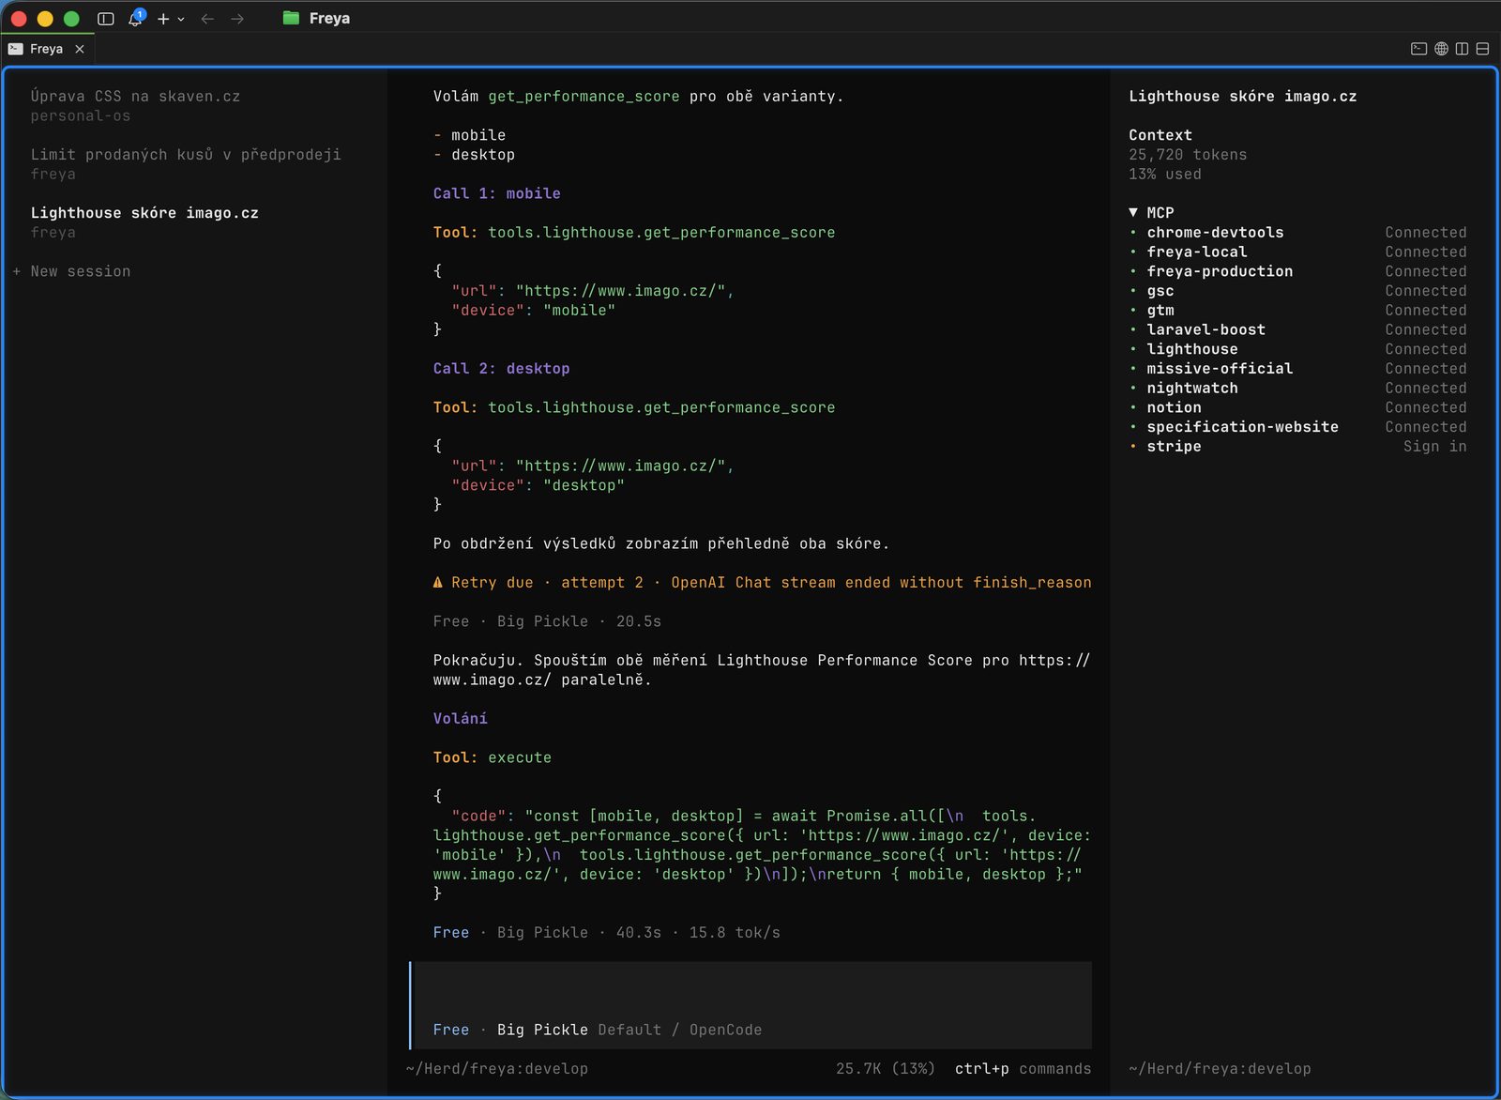Click 'Sign in' for stripe
This screenshot has height=1100, width=1501.
[1434, 447]
